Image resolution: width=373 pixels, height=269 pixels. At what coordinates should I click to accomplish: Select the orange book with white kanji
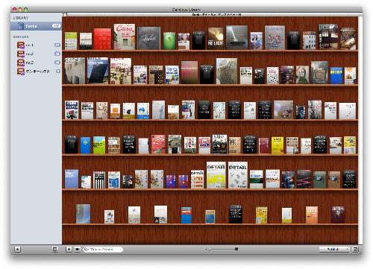[312, 215]
